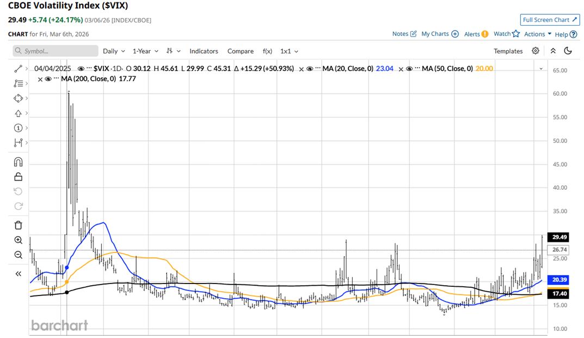Image resolution: width=584 pixels, height=338 pixels.
Task: Open the Daily interval dropdown
Action: (113, 51)
